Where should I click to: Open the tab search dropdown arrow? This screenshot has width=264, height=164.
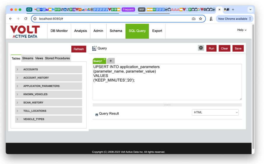250,10
